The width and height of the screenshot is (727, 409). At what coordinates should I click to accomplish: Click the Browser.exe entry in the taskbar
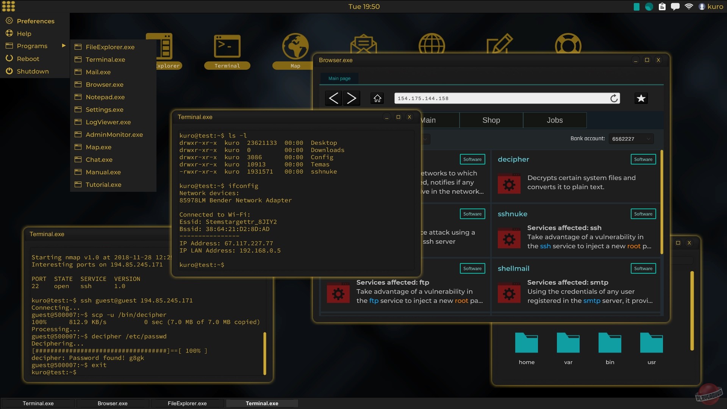pyautogui.click(x=112, y=403)
